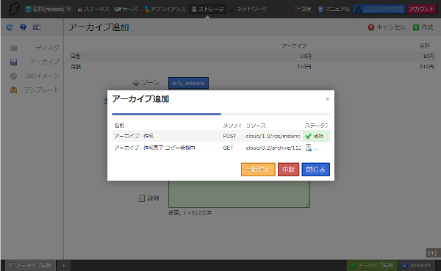Close the アーカイブ追加 dialog with X
Screen dimensions: 441x271
tap(327, 99)
